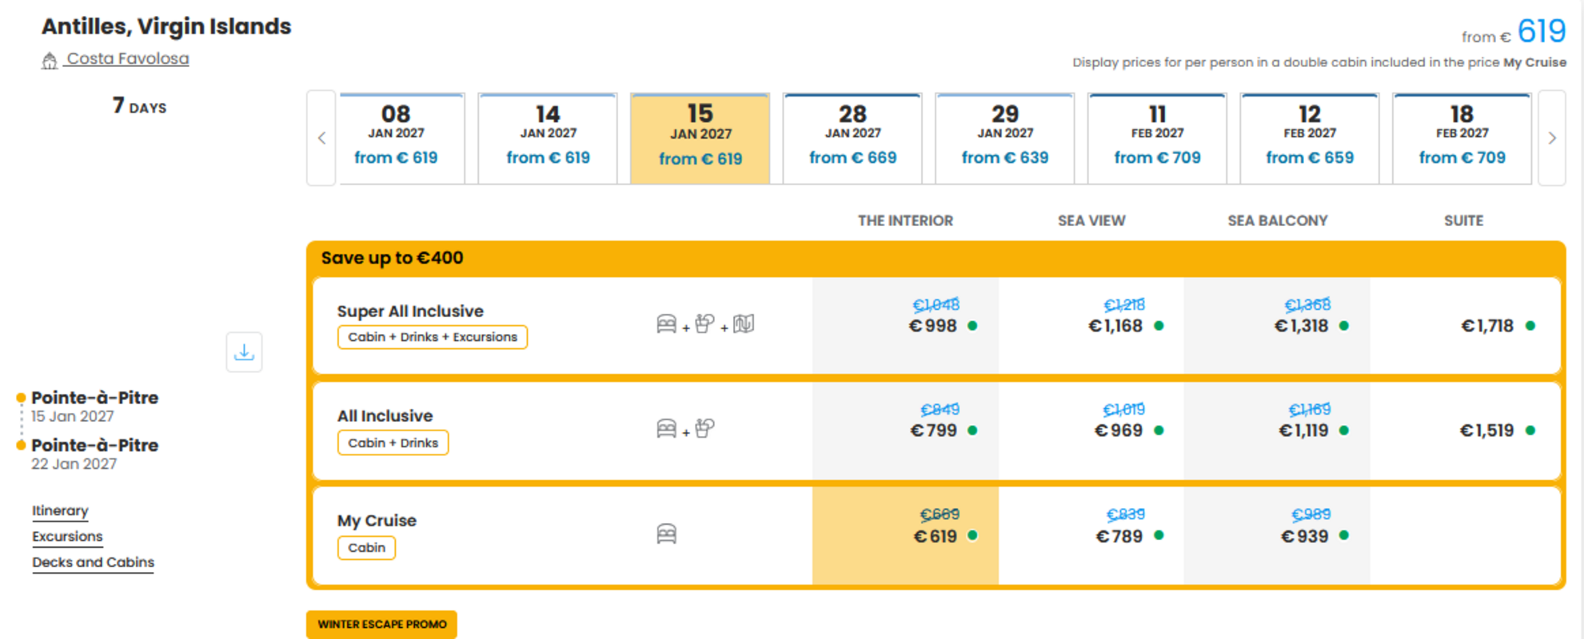Image resolution: width=1584 pixels, height=639 pixels.
Task: Open the Itinerary link
Action: pyautogui.click(x=60, y=510)
